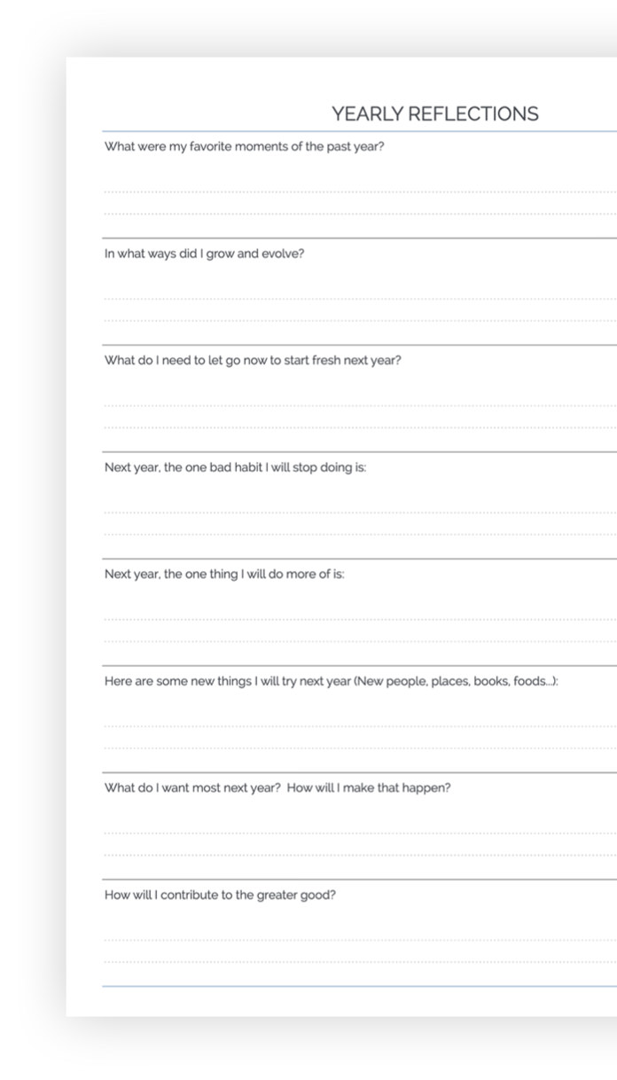Select the grow and evolve question text
The height and width of the screenshot is (1080, 617).
coord(205,254)
